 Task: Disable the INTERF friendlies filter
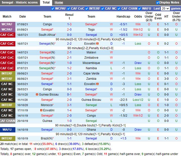click(x=87, y=9)
